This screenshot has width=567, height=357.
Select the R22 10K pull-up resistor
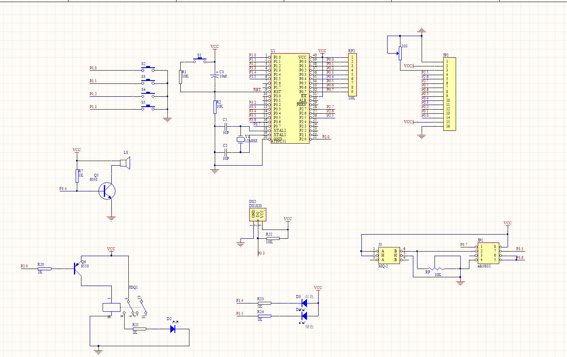[272, 238]
